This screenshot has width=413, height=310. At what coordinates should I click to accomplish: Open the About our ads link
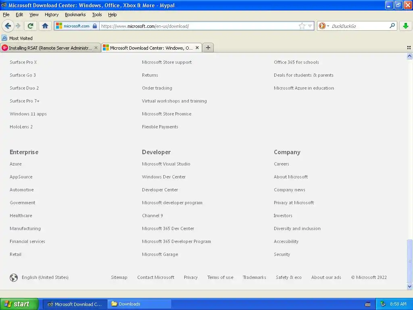[326, 277]
